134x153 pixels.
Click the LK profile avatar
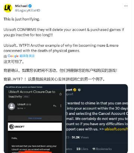pos(8,8)
